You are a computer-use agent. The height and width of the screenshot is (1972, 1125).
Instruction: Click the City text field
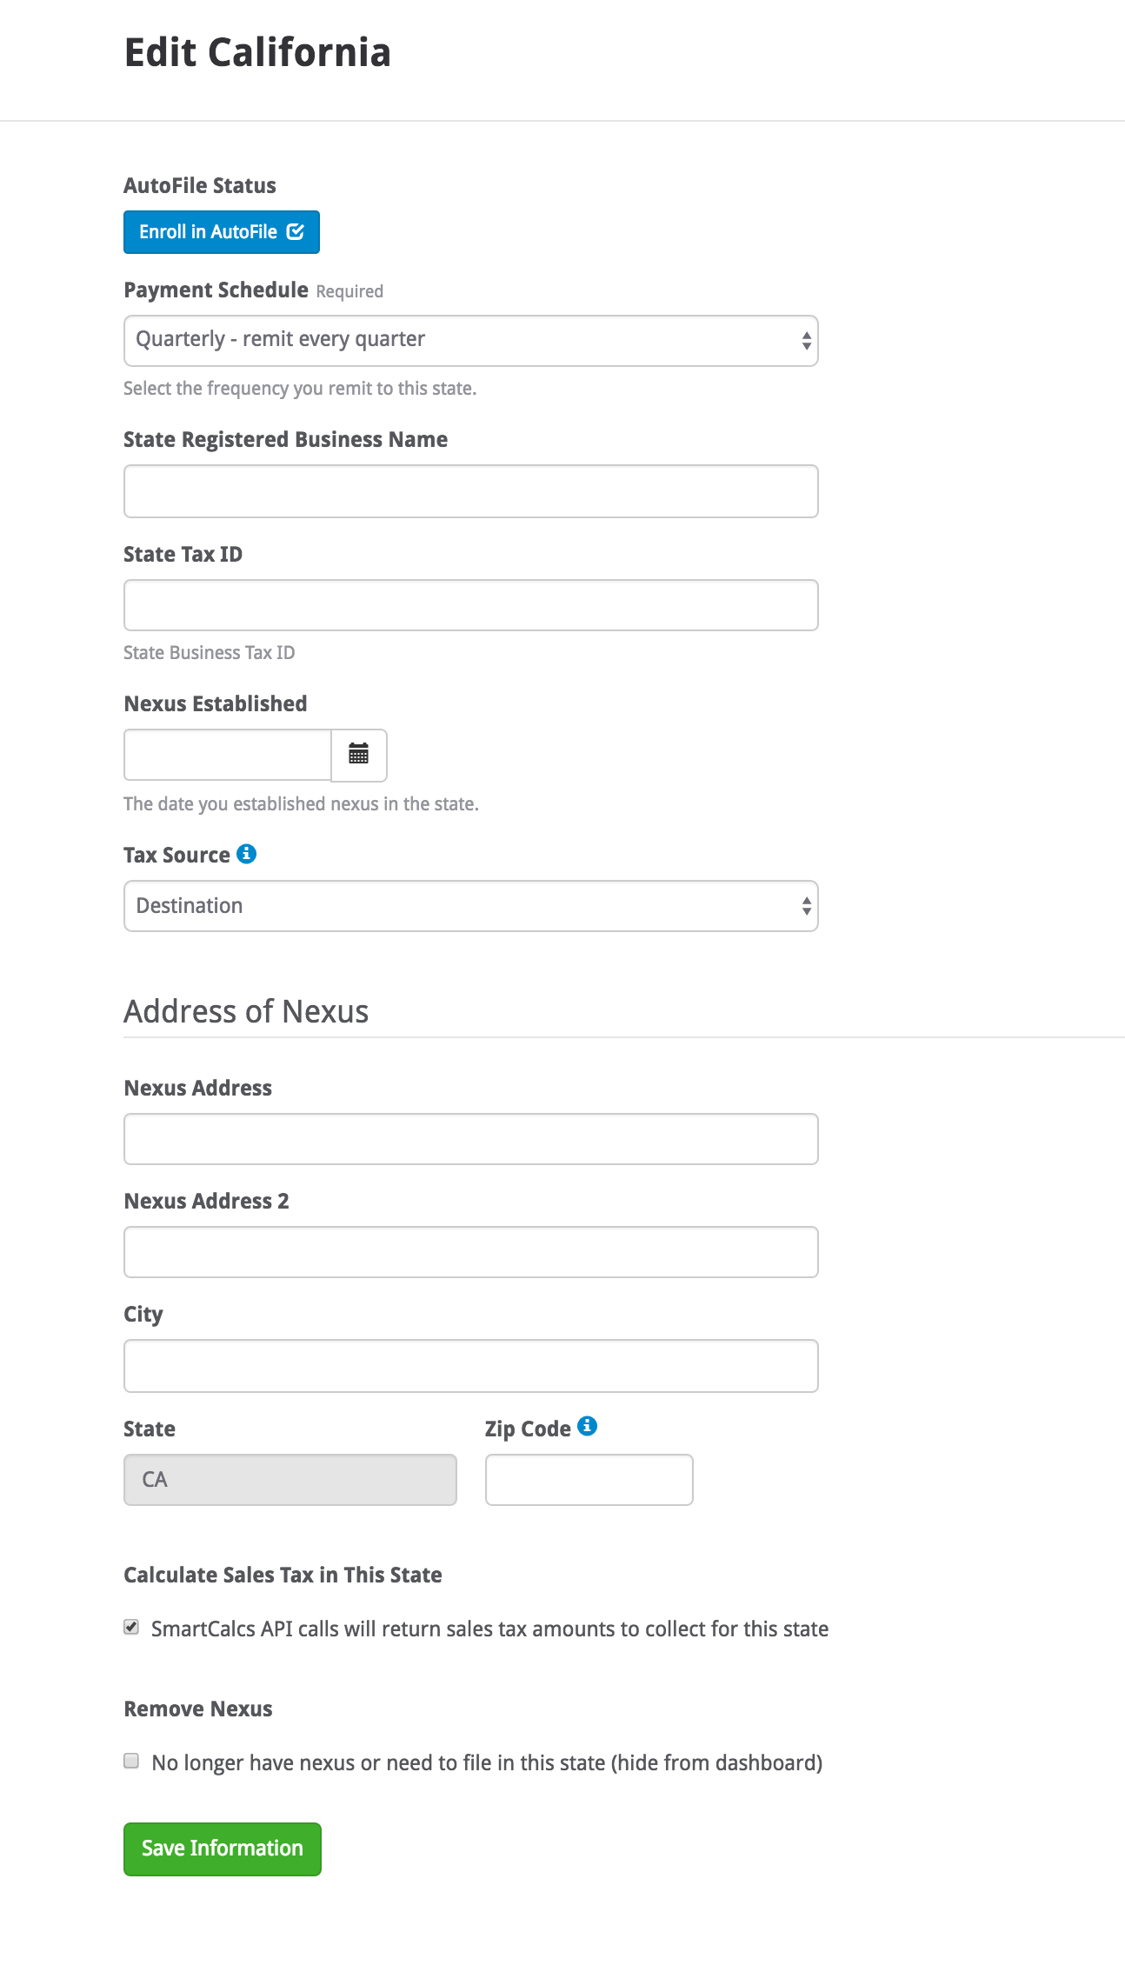(x=471, y=1366)
